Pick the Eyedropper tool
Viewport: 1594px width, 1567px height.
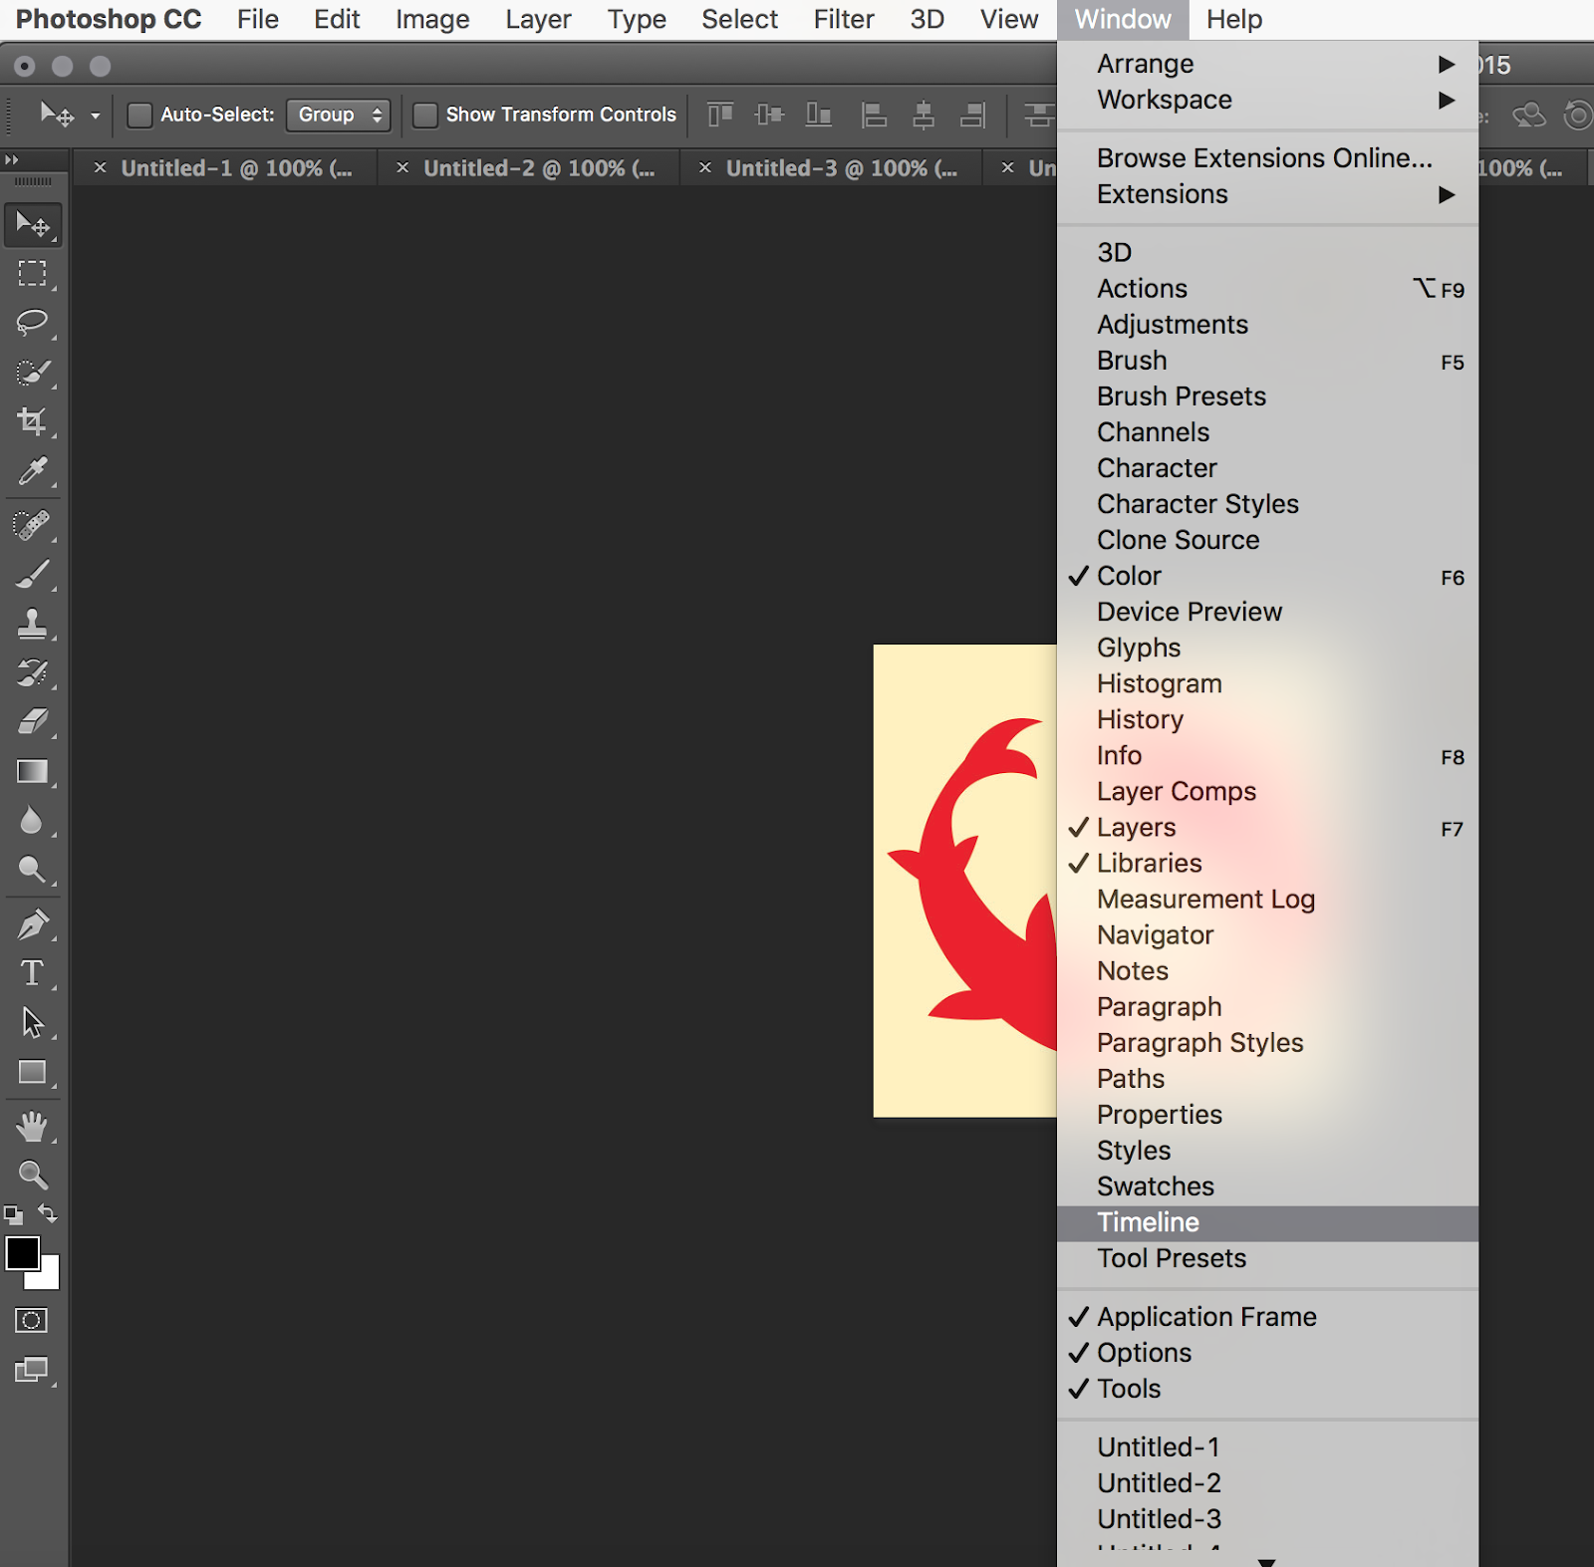tap(33, 471)
